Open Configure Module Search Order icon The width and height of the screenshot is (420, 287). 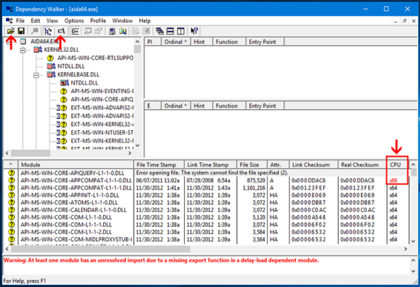123,31
